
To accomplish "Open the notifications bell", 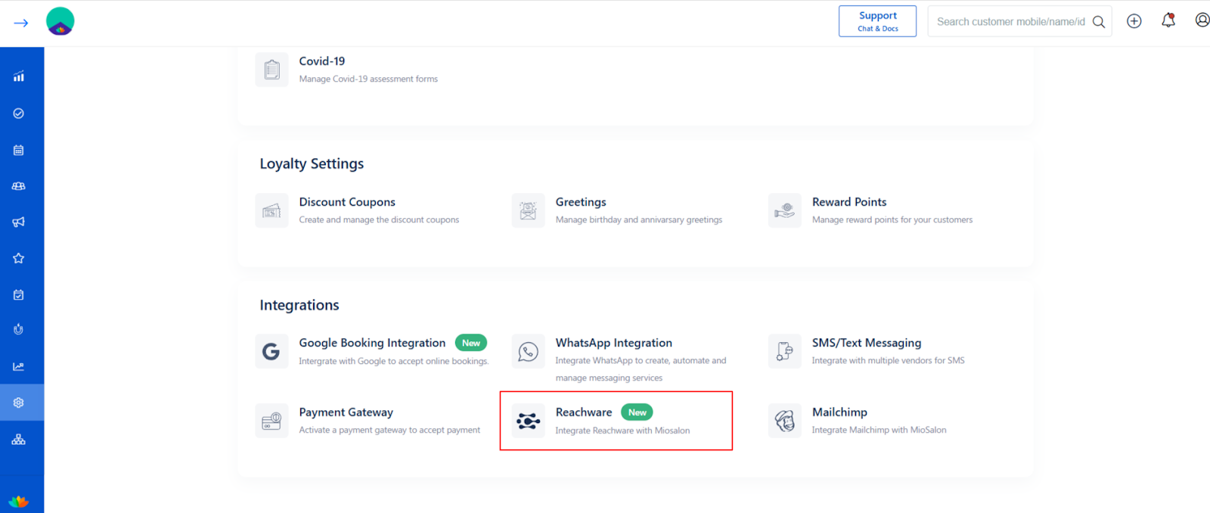I will 1168,20.
